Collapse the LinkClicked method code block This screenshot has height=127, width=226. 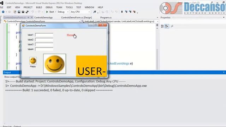coord(9,63)
